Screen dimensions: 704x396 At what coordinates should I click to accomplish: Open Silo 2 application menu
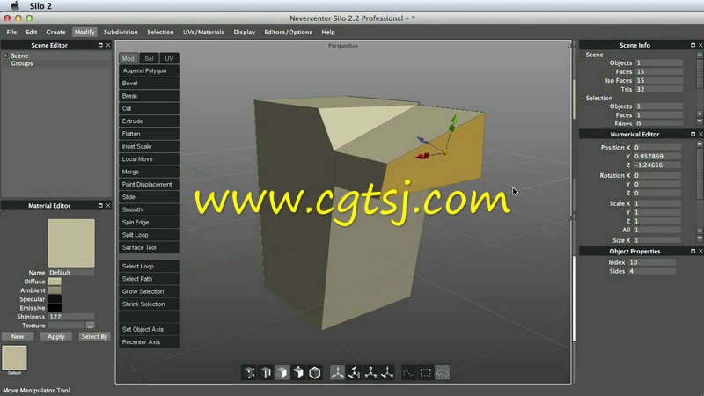point(40,6)
